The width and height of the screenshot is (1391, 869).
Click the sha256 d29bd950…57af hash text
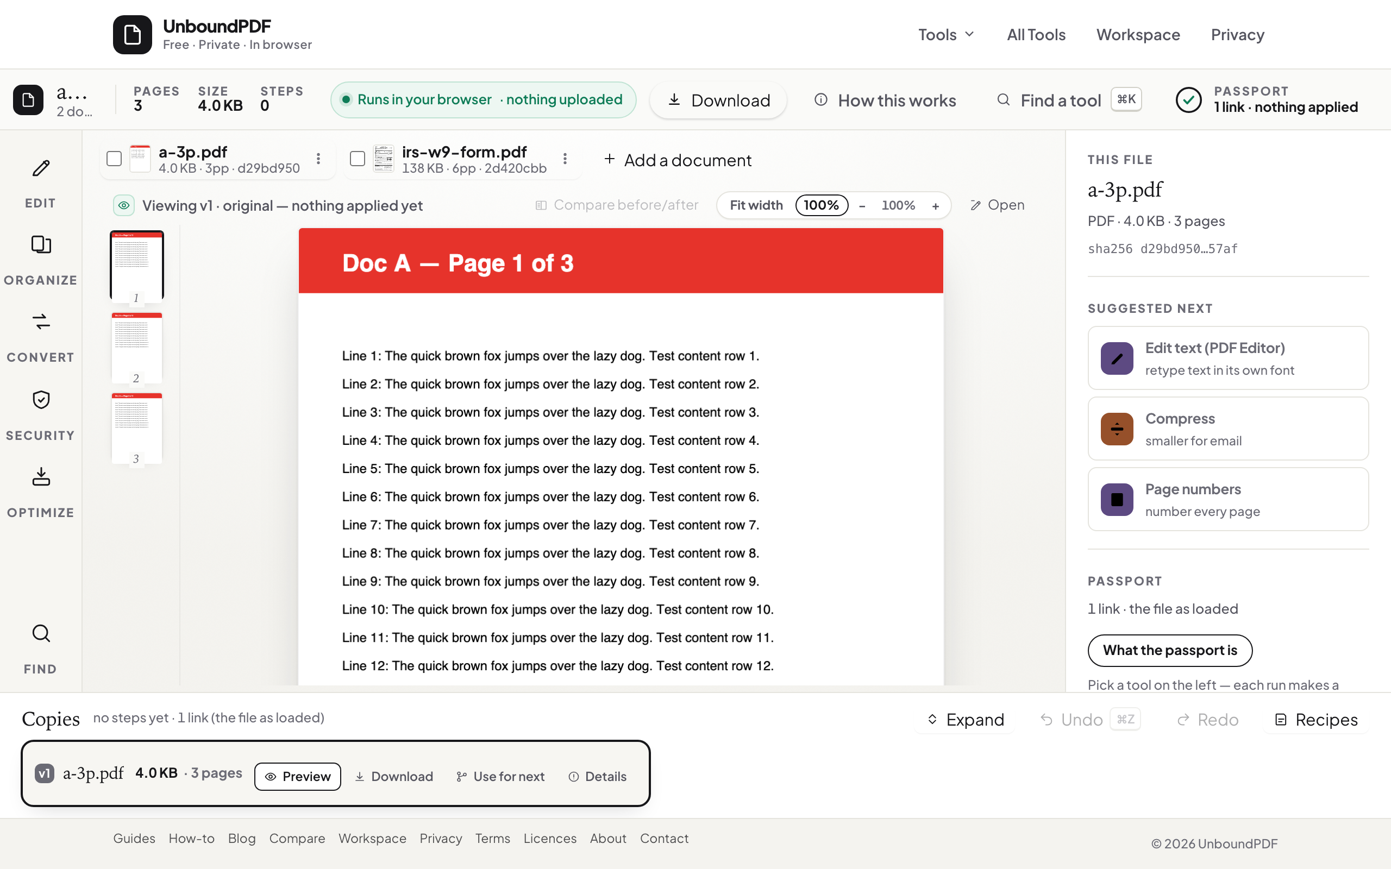click(1162, 249)
